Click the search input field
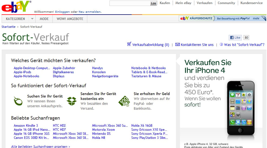Image resolution: width=267 pixels, height=148 pixels. (130, 3)
